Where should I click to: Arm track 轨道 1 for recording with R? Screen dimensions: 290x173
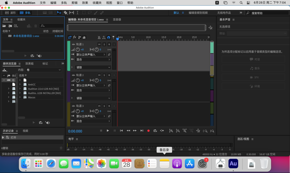(109, 44)
